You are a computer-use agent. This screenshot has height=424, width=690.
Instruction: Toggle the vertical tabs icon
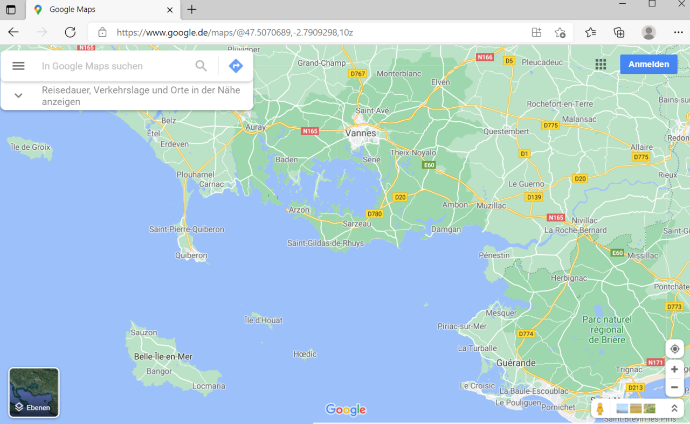(x=11, y=10)
